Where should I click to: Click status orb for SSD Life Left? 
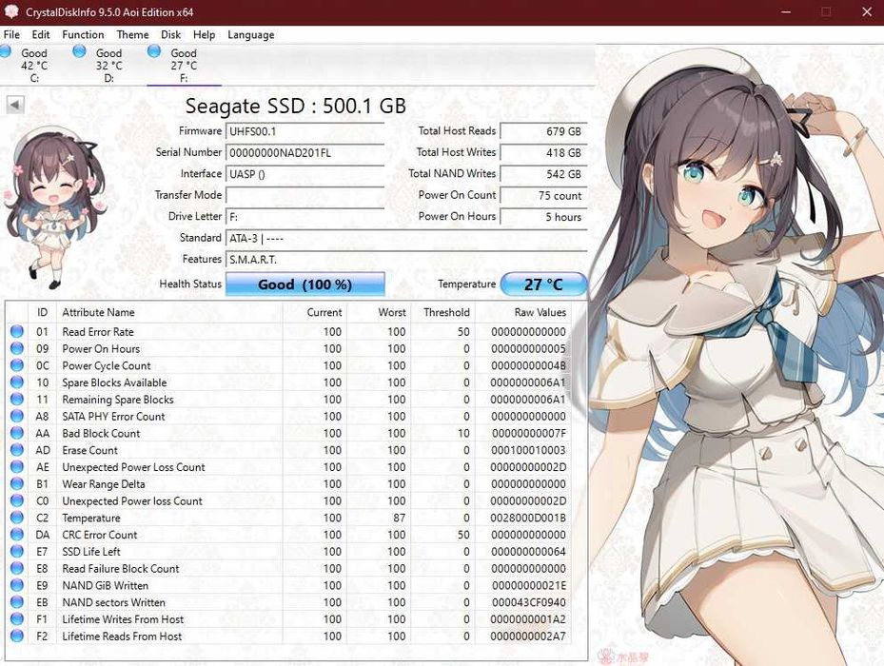(x=17, y=552)
